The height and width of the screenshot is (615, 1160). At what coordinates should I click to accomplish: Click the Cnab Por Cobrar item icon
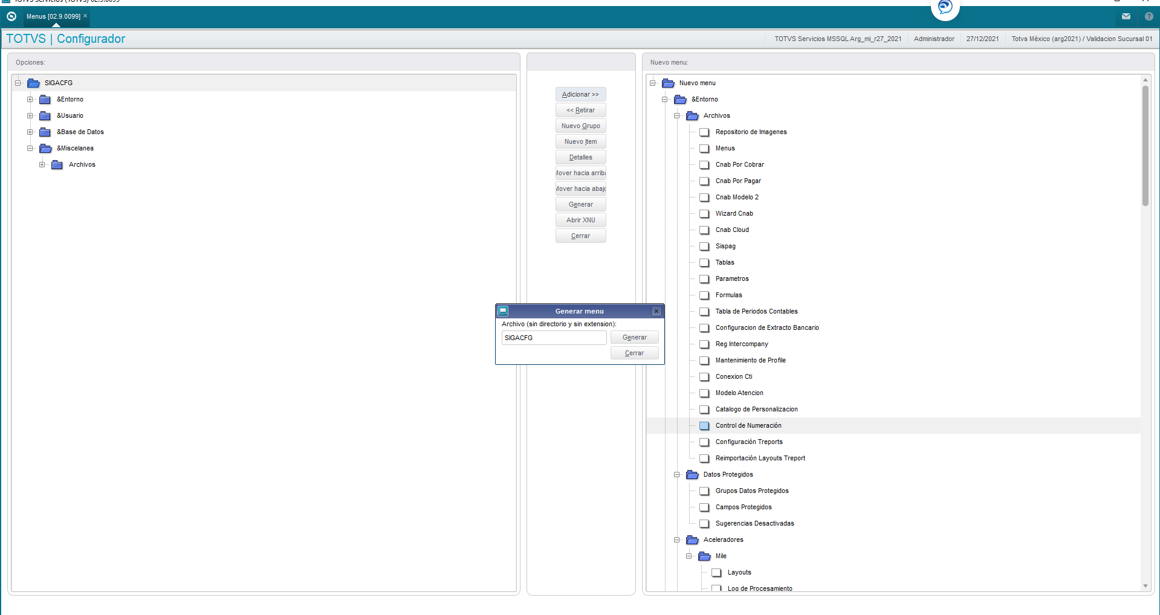[x=704, y=164]
